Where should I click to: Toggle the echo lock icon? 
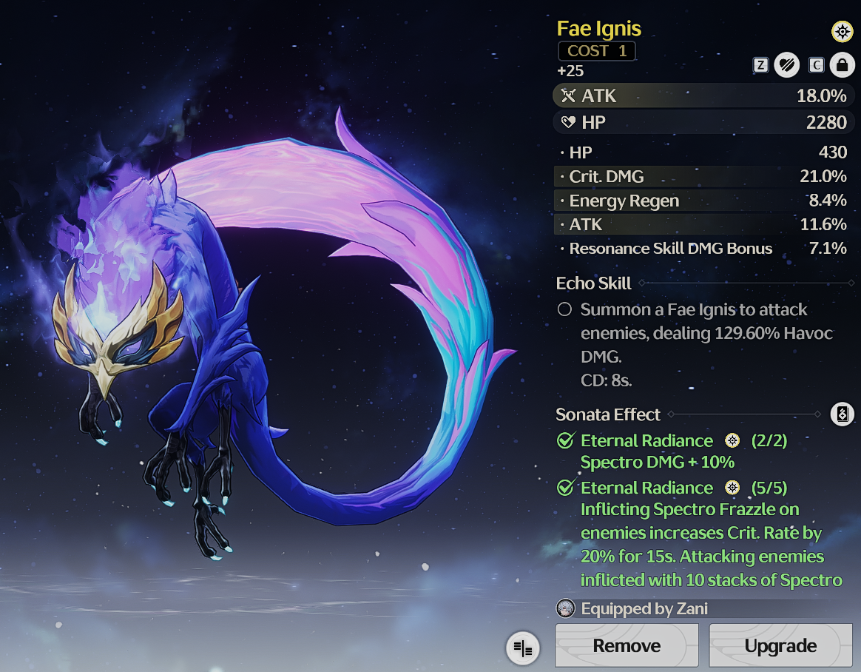point(842,65)
